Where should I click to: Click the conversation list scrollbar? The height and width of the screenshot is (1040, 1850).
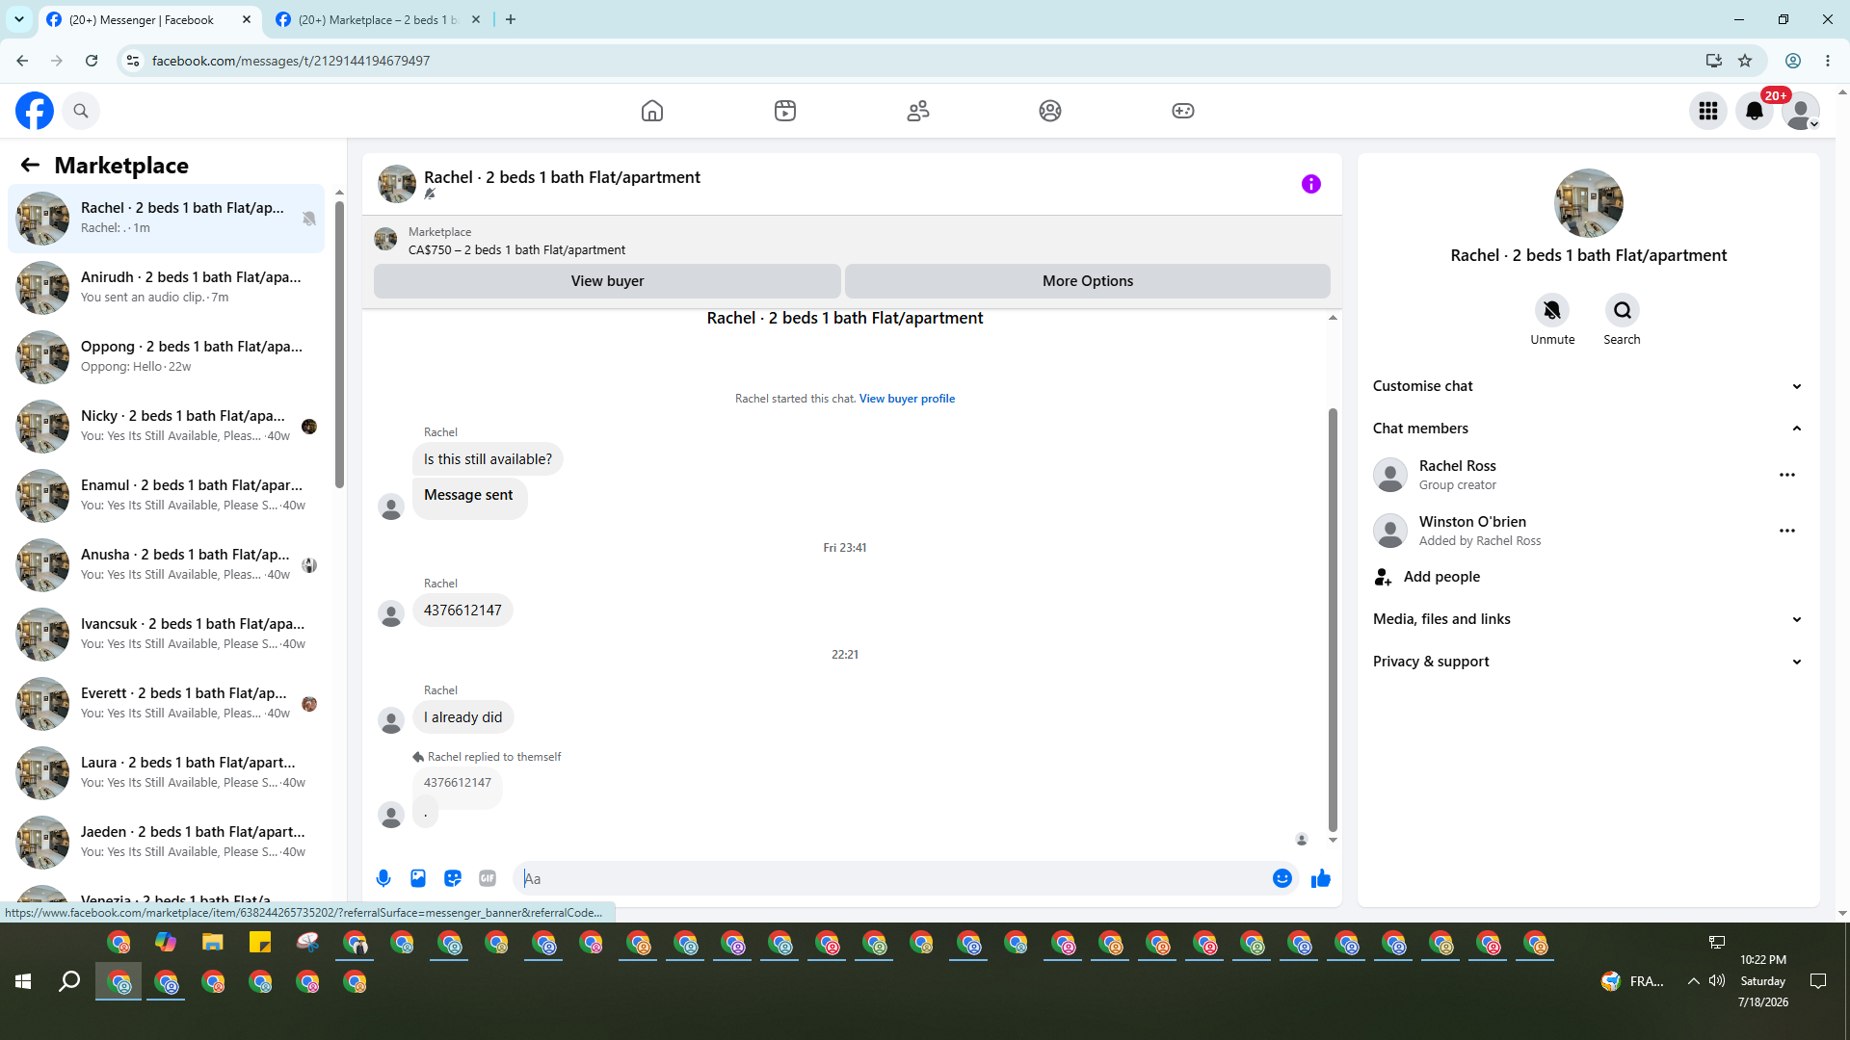pos(339,344)
